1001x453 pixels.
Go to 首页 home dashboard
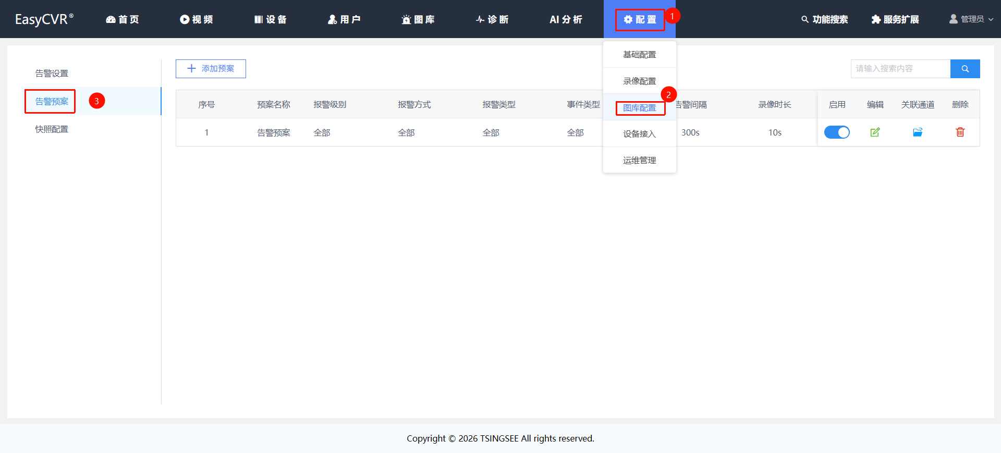pyautogui.click(x=123, y=19)
